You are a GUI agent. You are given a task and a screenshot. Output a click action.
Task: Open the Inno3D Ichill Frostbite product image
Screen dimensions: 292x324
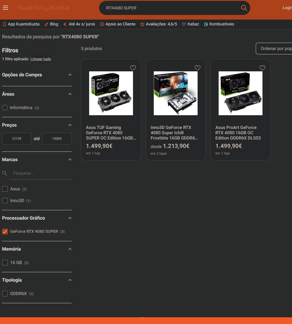click(176, 93)
